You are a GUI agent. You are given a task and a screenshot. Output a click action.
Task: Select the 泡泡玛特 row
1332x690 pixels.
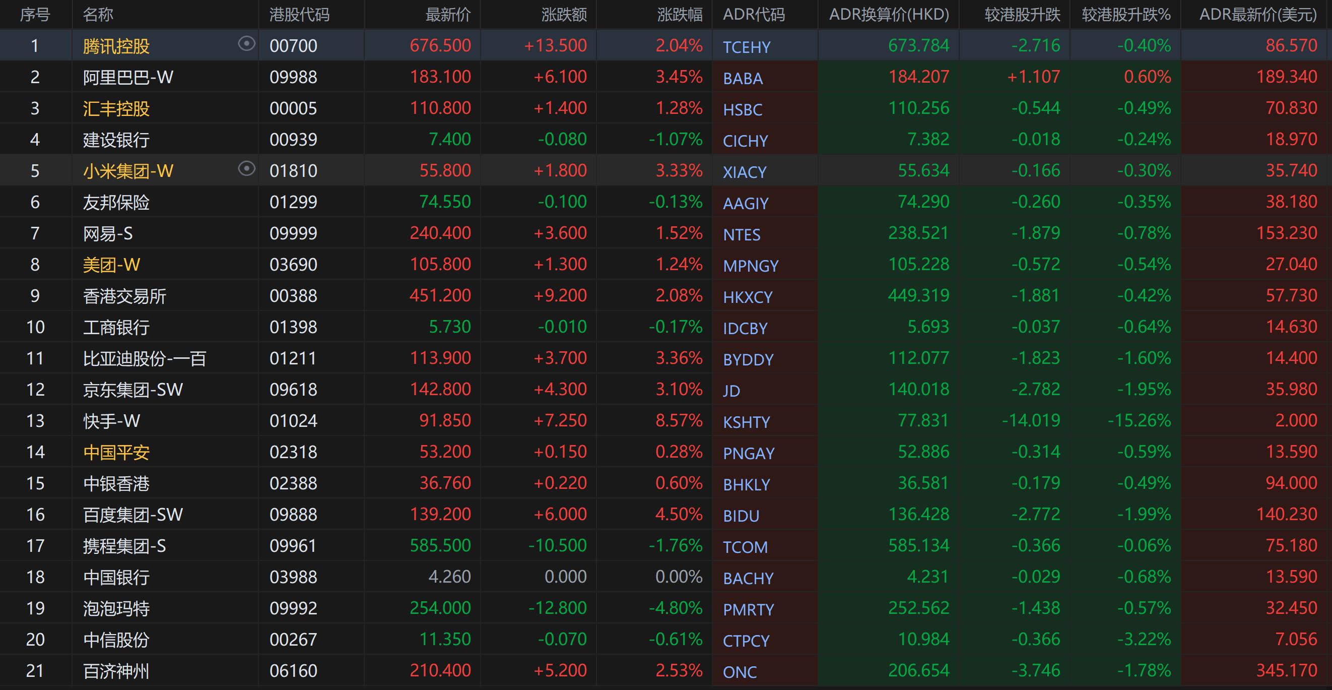(116, 608)
